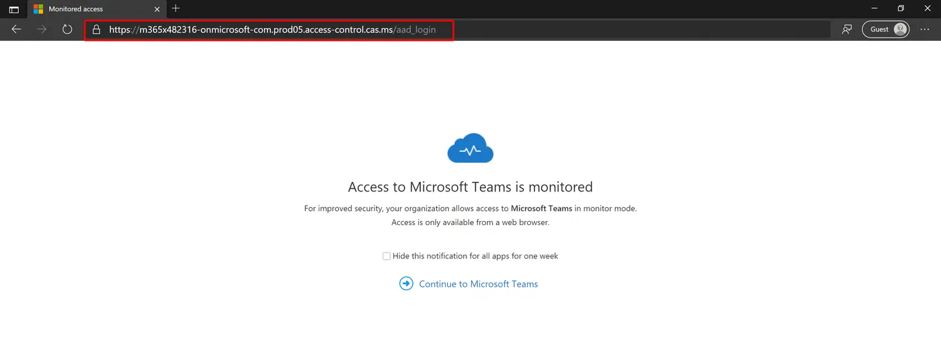
Task: Click the feedback icon beside Guest
Action: (847, 30)
